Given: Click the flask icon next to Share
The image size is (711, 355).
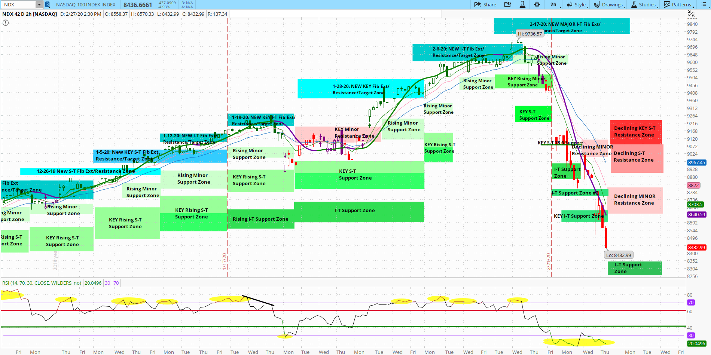Looking at the screenshot, I should click(x=522, y=4).
